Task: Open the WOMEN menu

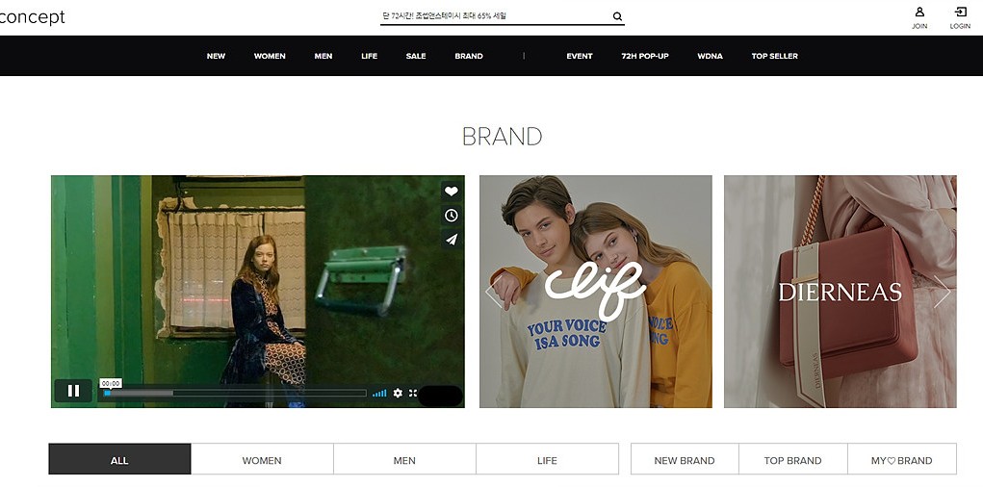Action: [270, 56]
